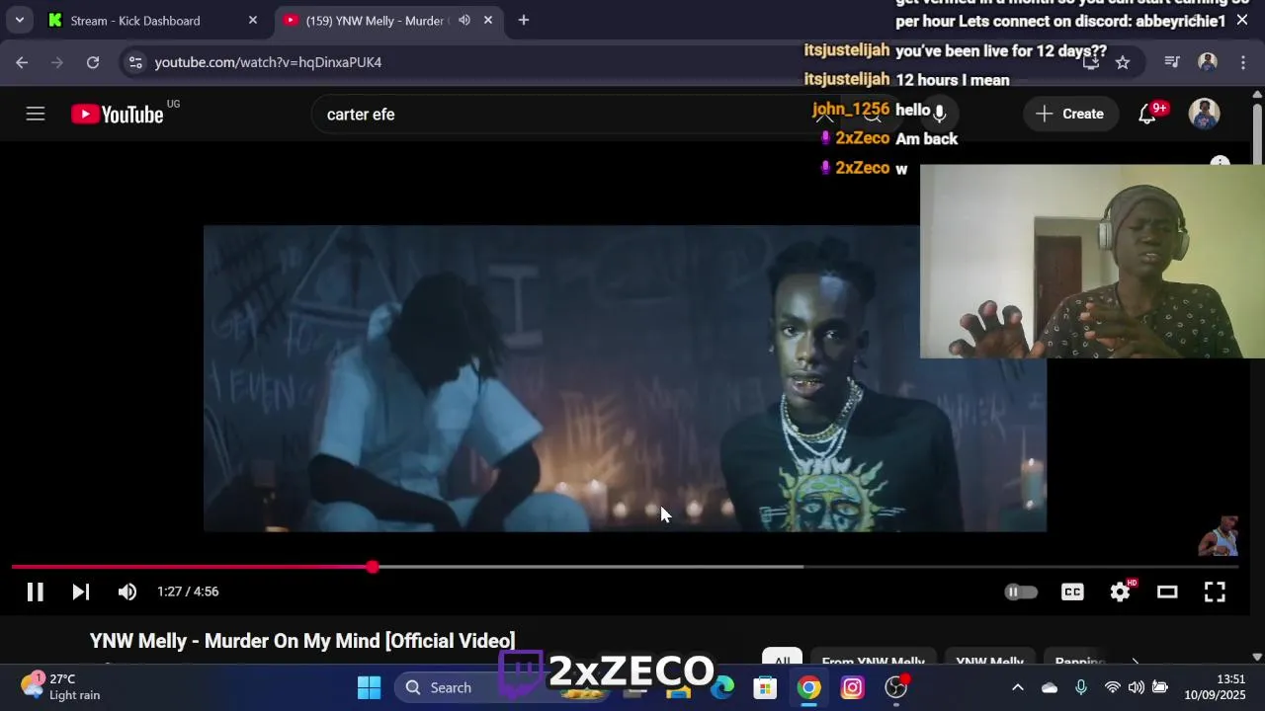Open the player settings gear
1265x711 pixels.
click(1120, 592)
